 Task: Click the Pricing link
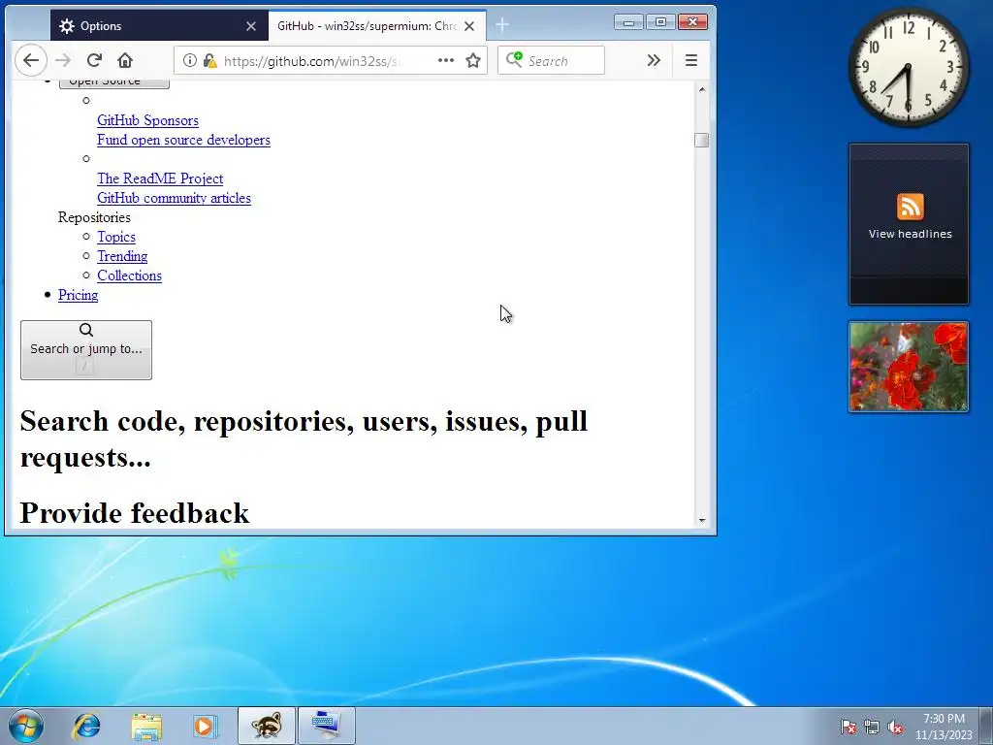tap(78, 295)
